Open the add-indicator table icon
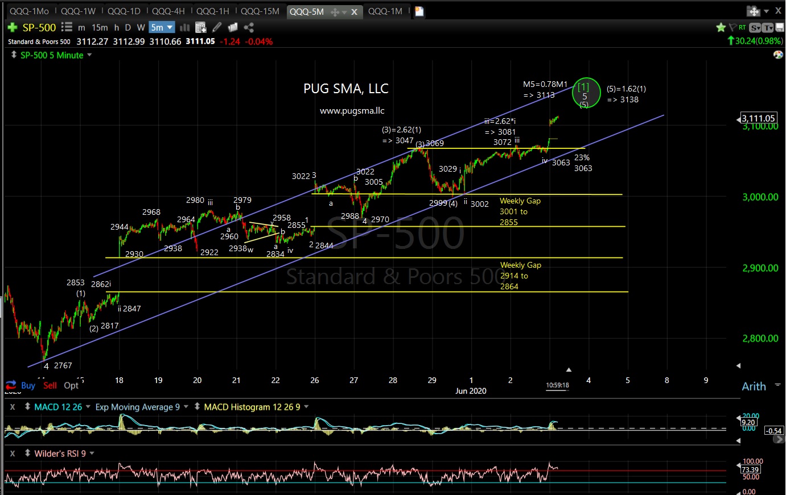Viewport: 786px width, 495px height. 200,27
